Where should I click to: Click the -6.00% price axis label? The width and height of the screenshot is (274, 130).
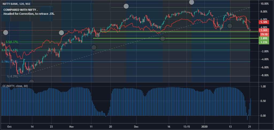coord(265,67)
